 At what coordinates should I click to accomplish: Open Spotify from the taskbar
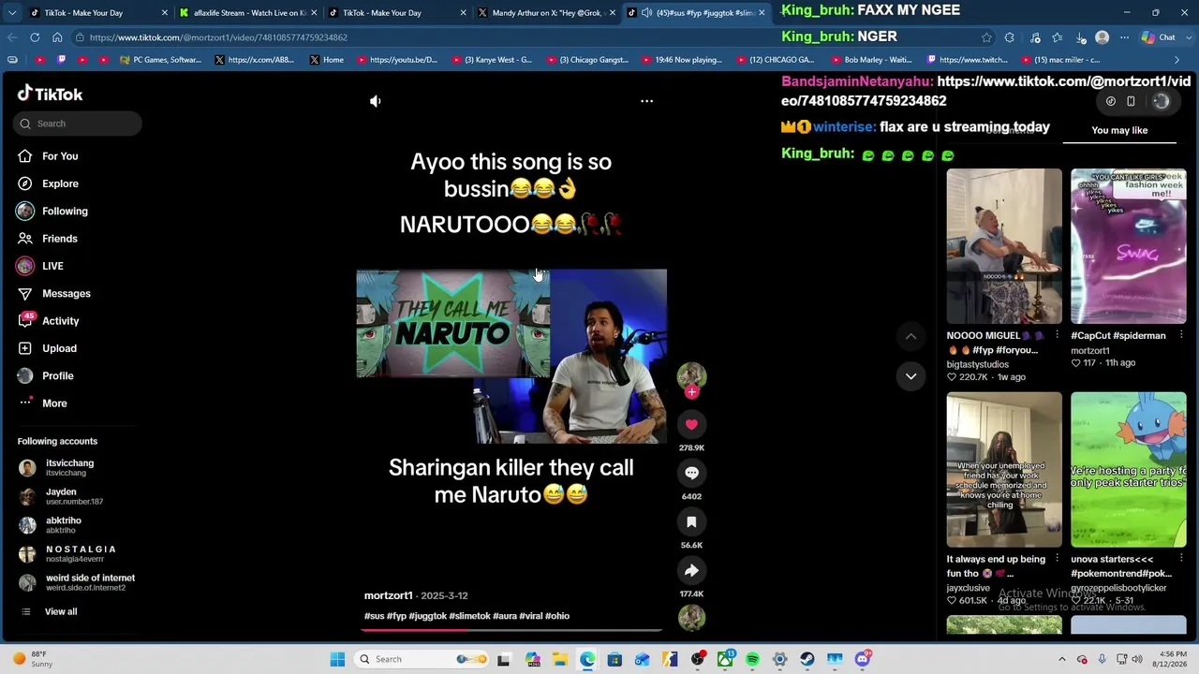[752, 659]
